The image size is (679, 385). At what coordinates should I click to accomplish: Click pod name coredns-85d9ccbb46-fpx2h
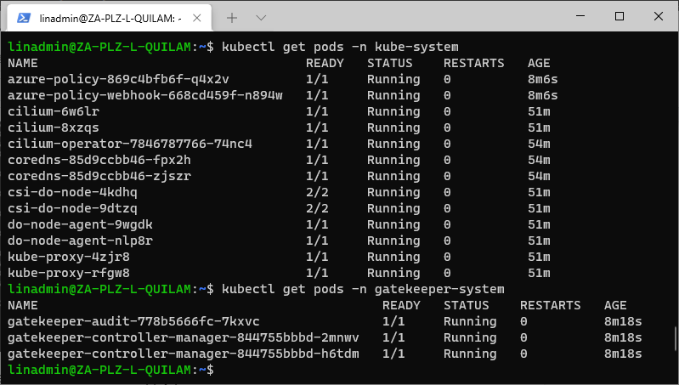pos(99,160)
